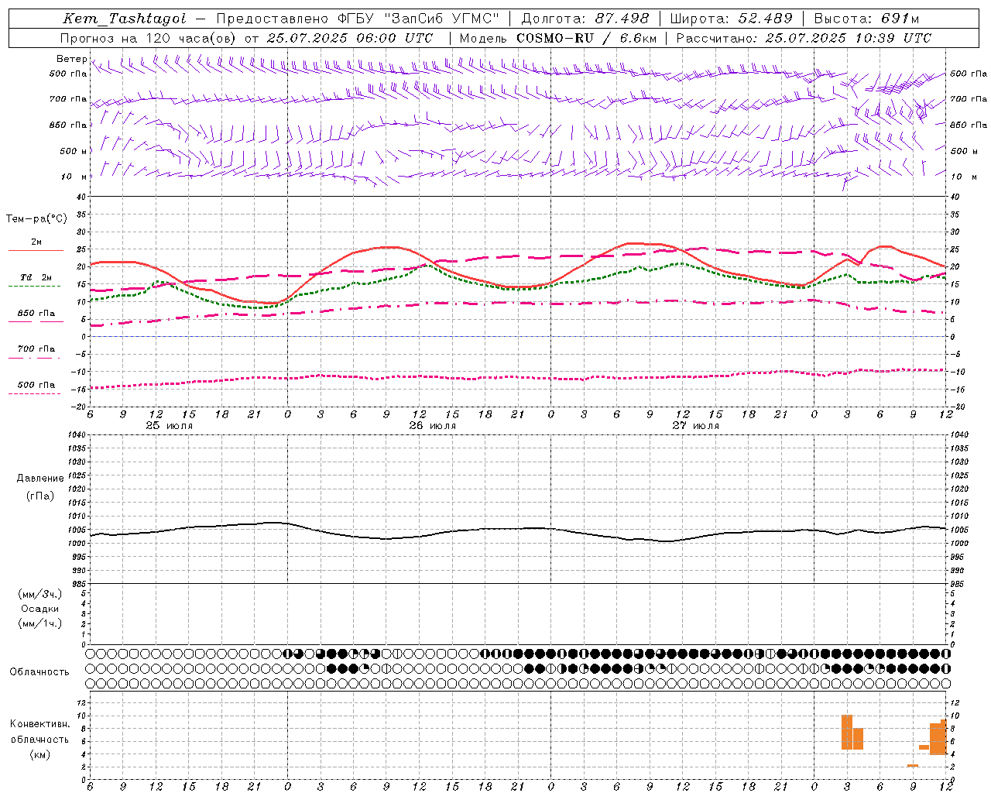This screenshot has height=793, width=991.
Task: Click the 'Осадки' precipitation label
Action: [40, 609]
